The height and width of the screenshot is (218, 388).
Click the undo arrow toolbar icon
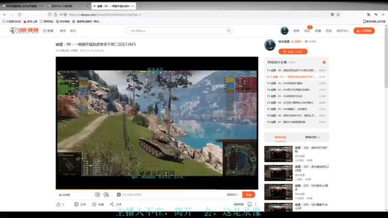click(376, 15)
